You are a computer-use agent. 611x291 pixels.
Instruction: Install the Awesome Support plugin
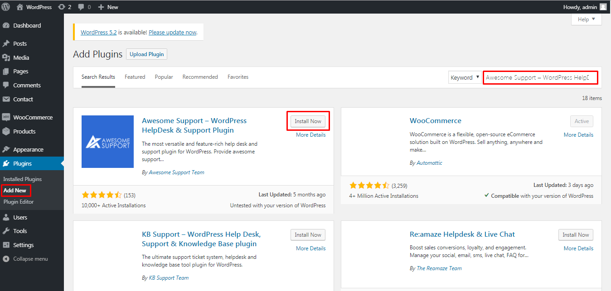[x=308, y=121]
